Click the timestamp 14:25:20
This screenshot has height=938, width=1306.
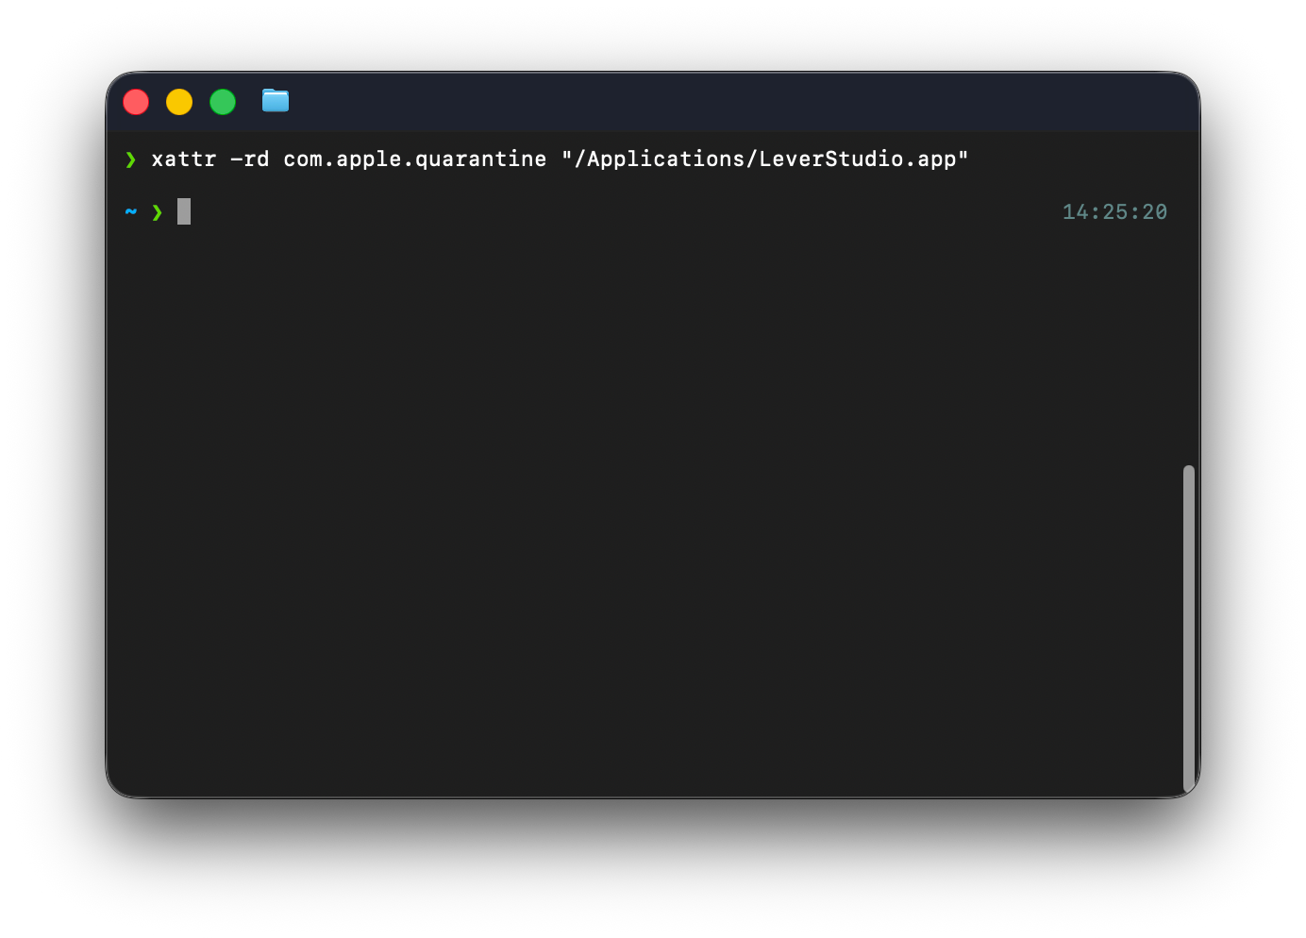click(x=1114, y=212)
